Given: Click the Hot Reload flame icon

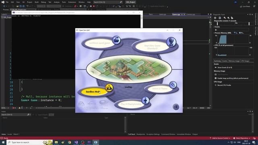Looking at the screenshot, I should click(x=75, y=6).
